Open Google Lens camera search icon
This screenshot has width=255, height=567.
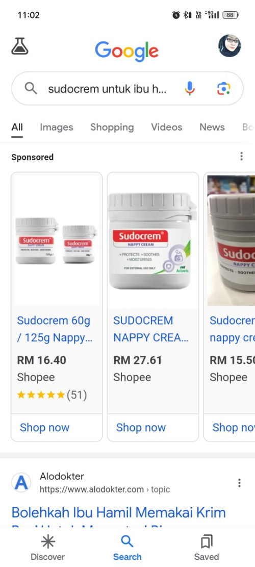click(223, 88)
